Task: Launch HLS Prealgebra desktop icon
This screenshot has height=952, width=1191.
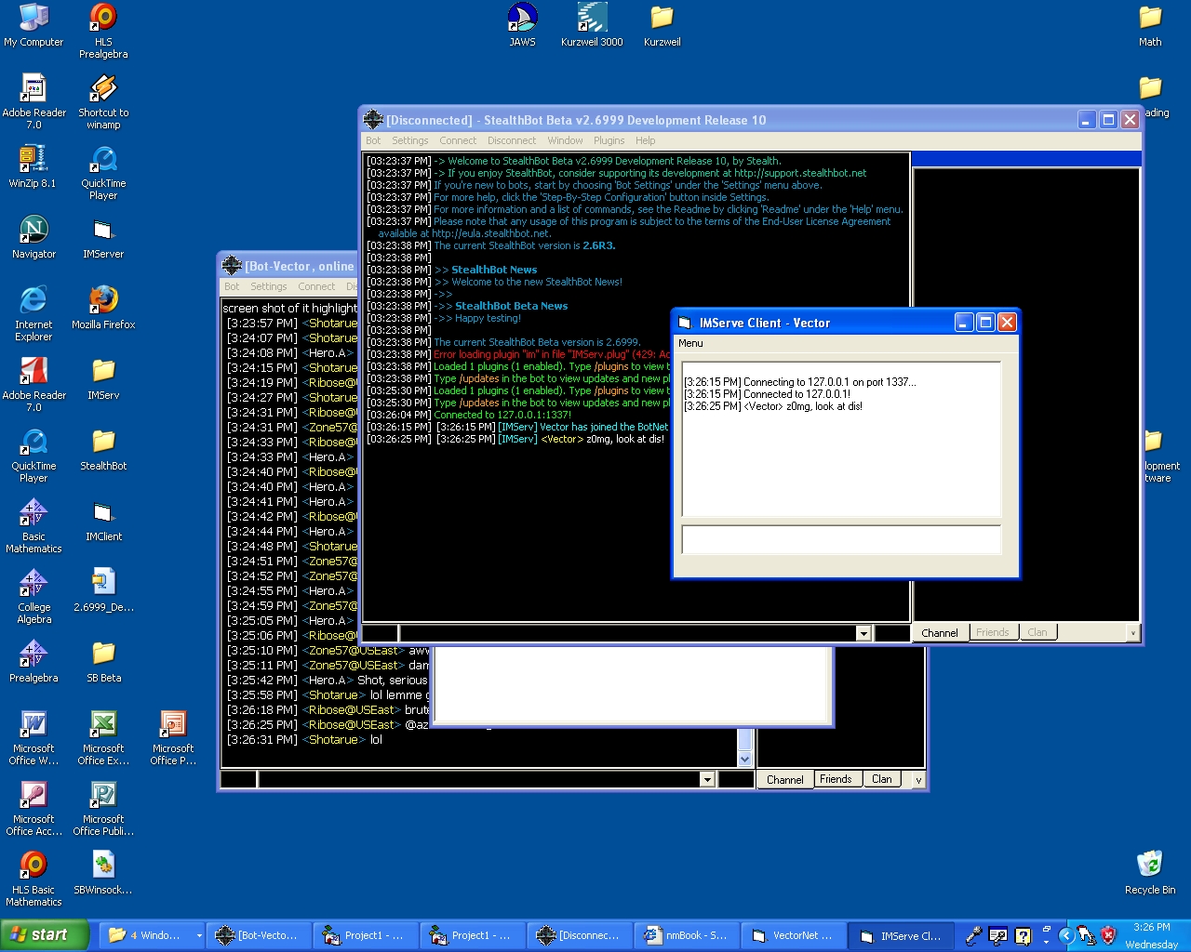Action: (103, 31)
